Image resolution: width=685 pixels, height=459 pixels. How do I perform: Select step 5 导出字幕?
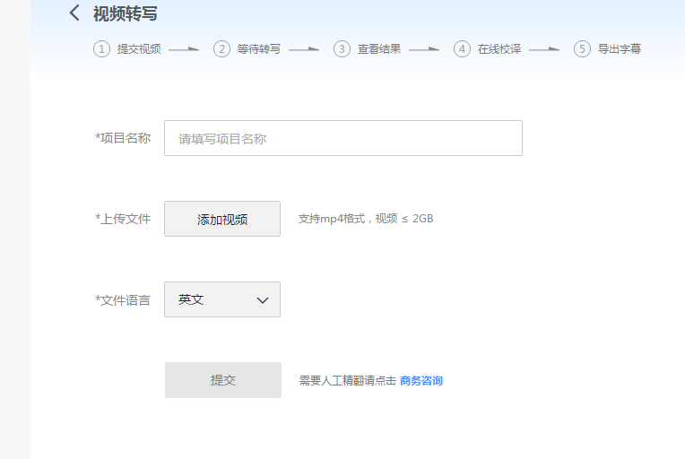(x=608, y=49)
